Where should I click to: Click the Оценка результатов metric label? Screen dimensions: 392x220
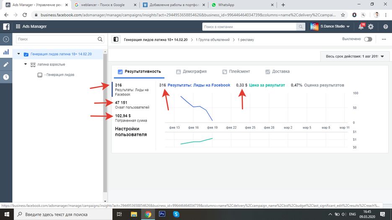pyautogui.click(x=324, y=85)
